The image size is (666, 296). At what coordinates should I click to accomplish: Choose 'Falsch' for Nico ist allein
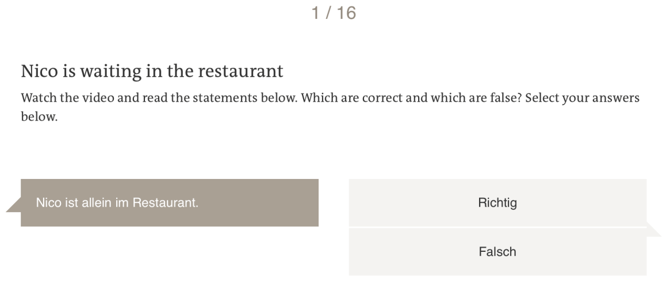(497, 252)
